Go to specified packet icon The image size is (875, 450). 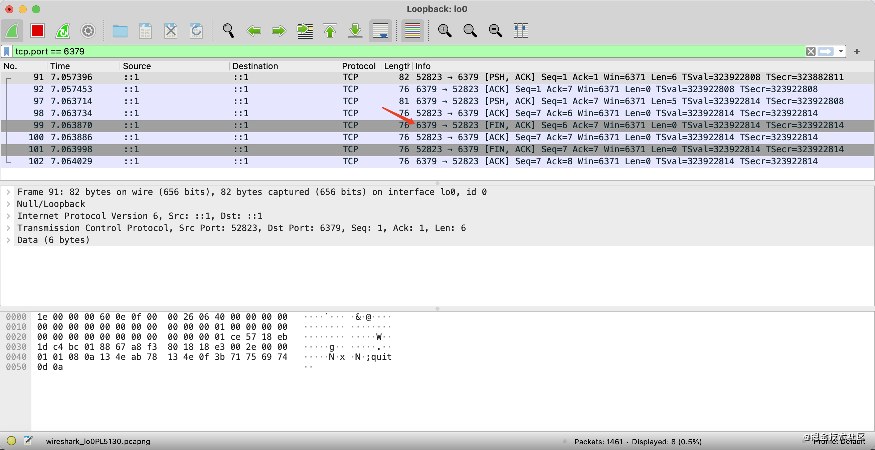click(305, 31)
